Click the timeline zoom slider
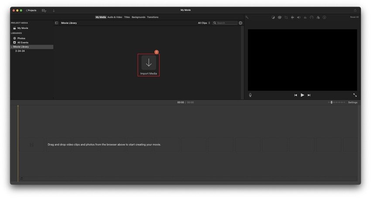The height and width of the screenshot is (198, 371). coord(332,102)
